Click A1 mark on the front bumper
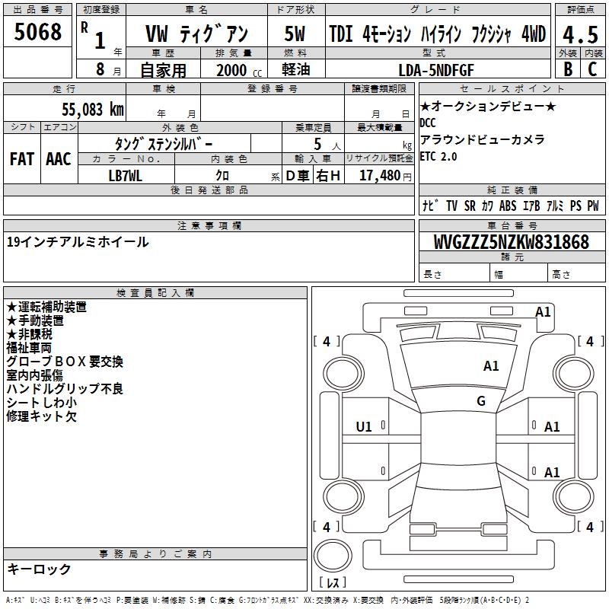The image size is (609, 609). pos(543,311)
